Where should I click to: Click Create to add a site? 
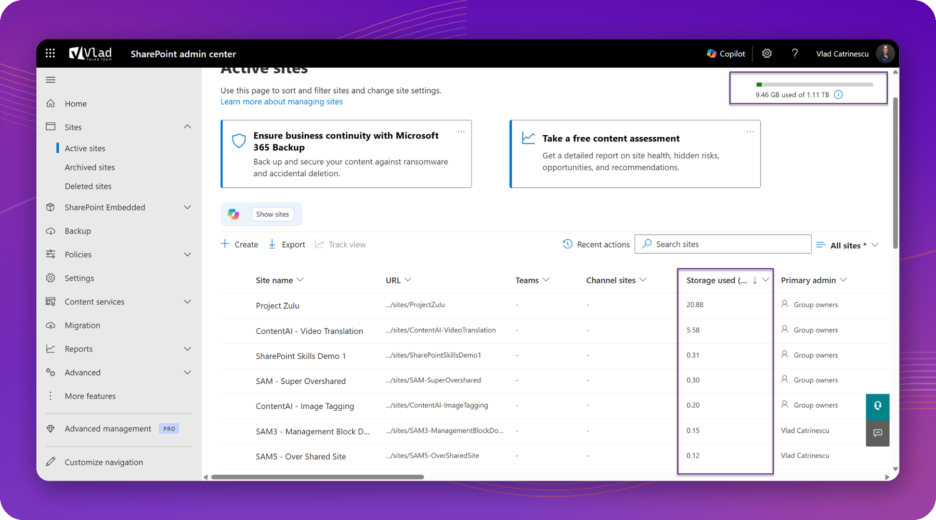point(239,244)
